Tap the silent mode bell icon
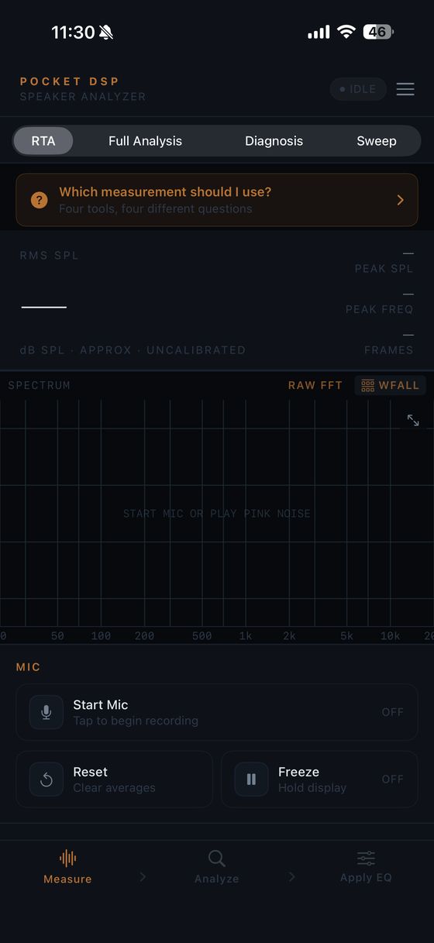 106,32
